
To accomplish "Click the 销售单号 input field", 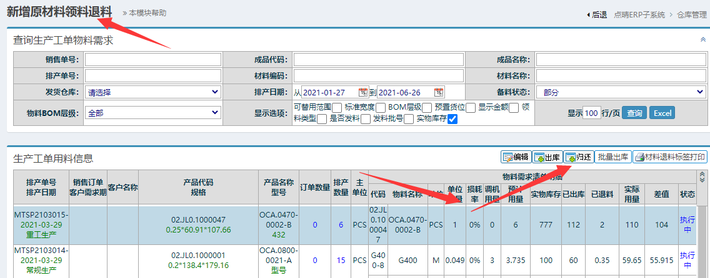I will [153, 60].
